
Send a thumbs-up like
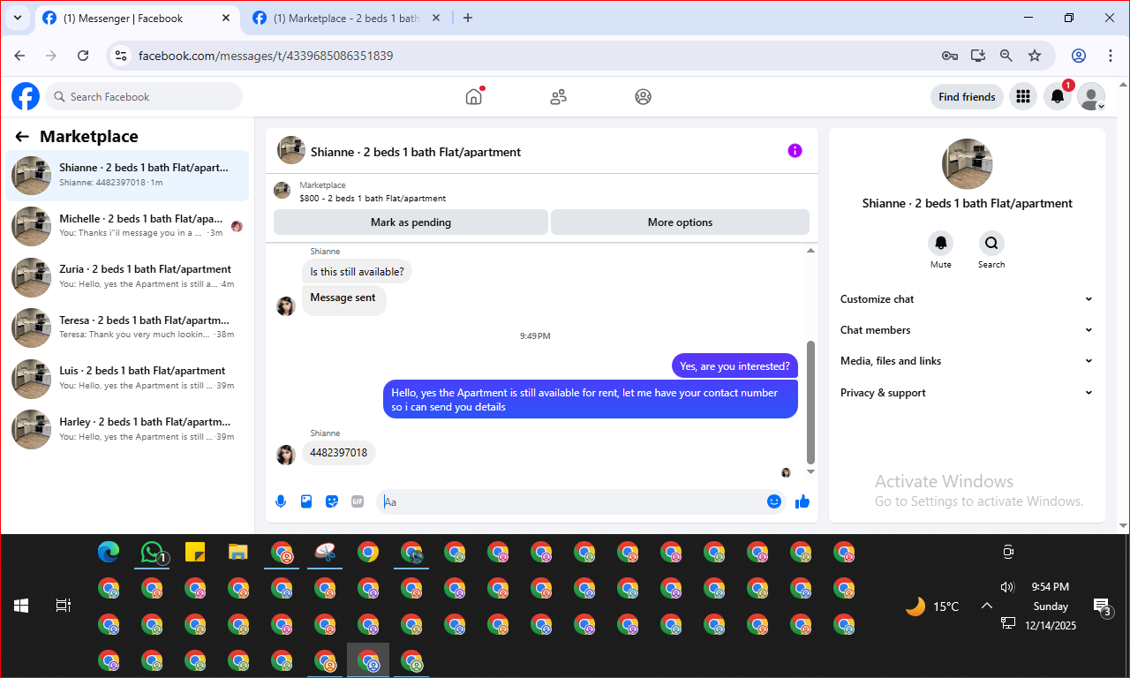(x=802, y=501)
